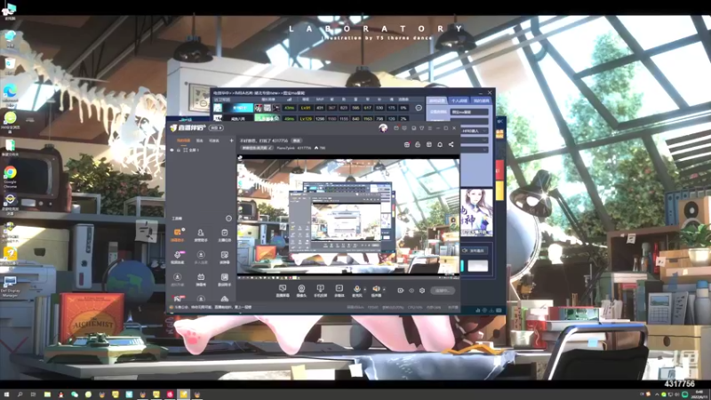This screenshot has width=711, height=400.
Task: Click the edit pill under the stream title
Action: pyautogui.click(x=257, y=148)
